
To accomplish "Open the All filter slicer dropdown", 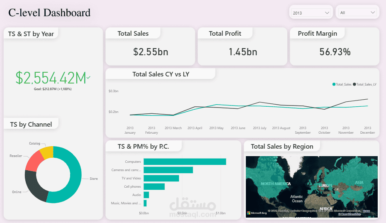I will pyautogui.click(x=357, y=12).
